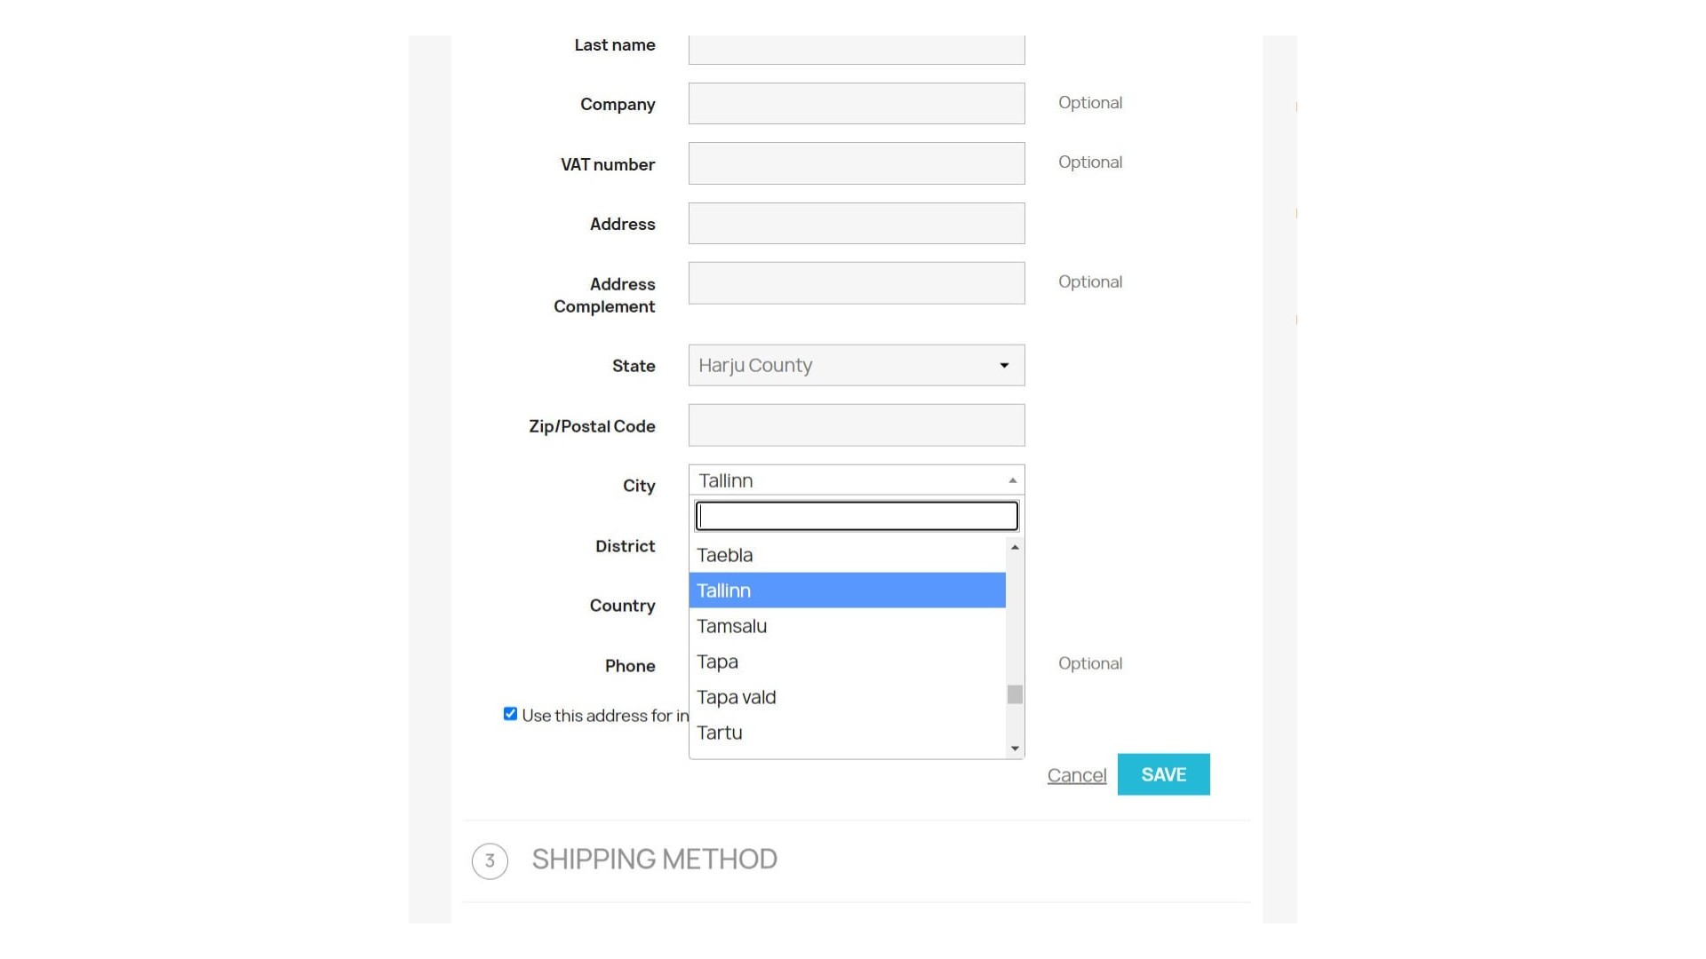Toggle 'Use this address for invoice' checkbox

pos(510,714)
